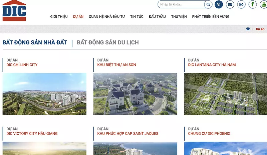267x155 pixels.
Task: Click the DIC logo
Action: pos(14,11)
